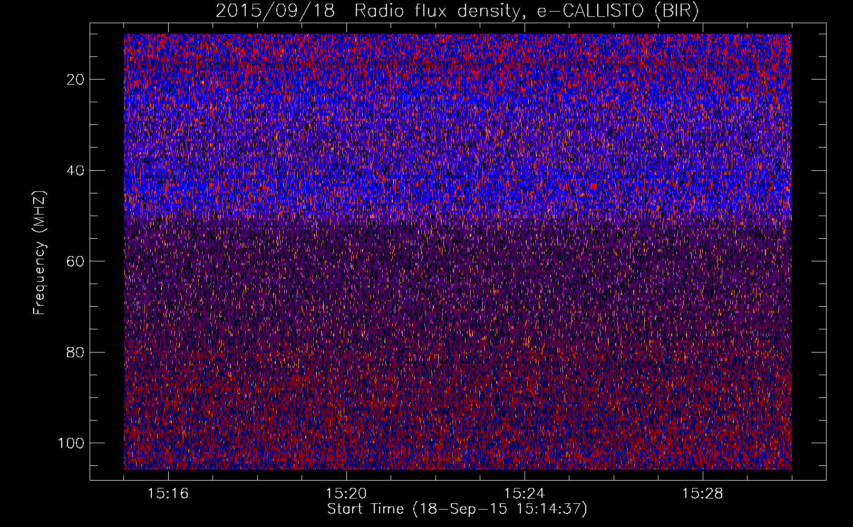Click the 20 frequency tick label

tap(76, 80)
